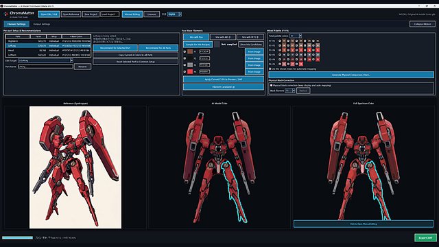This screenshot has height=247, width=439.
Task: Select the Leftleg row in parts table
Action: point(48,46)
